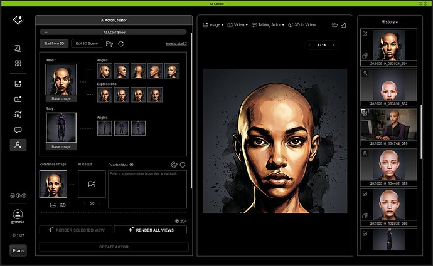Click the stack icon on history item 20260616_132832_698
Viewport: 433px width, 266px height.
(x=365, y=216)
